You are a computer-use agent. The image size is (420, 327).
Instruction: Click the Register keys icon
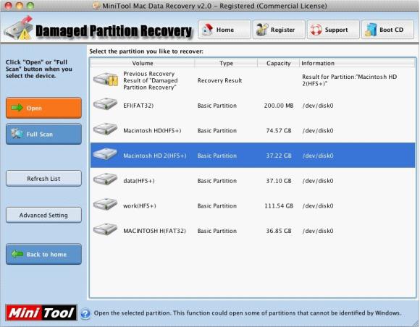click(262, 30)
